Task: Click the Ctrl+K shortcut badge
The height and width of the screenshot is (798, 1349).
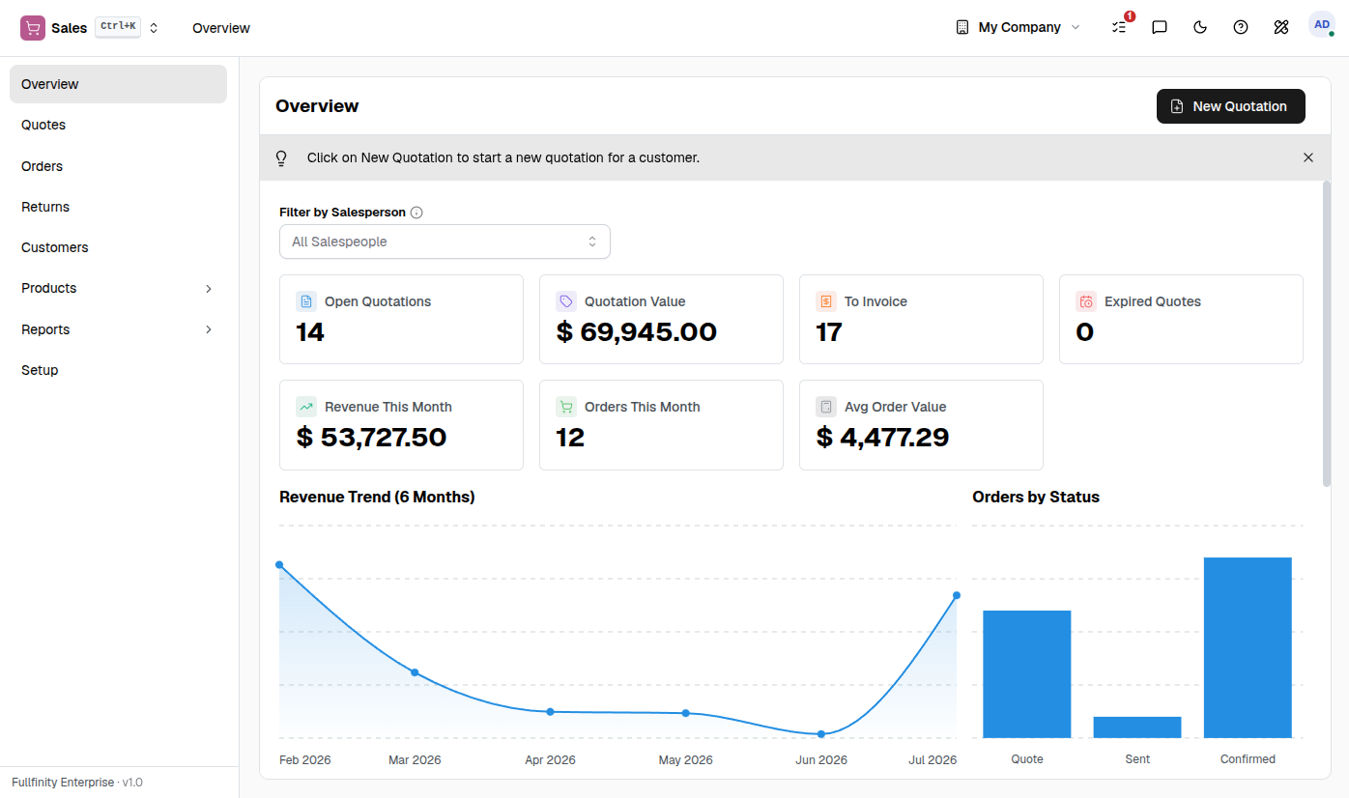Action: pos(118,27)
